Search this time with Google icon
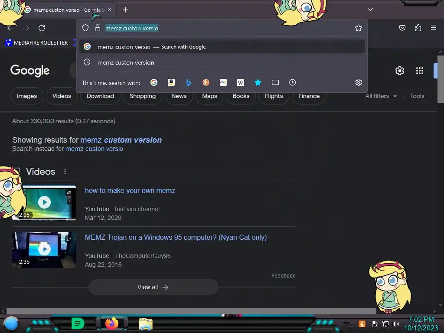Viewport: 444px width, 333px height. point(154,82)
